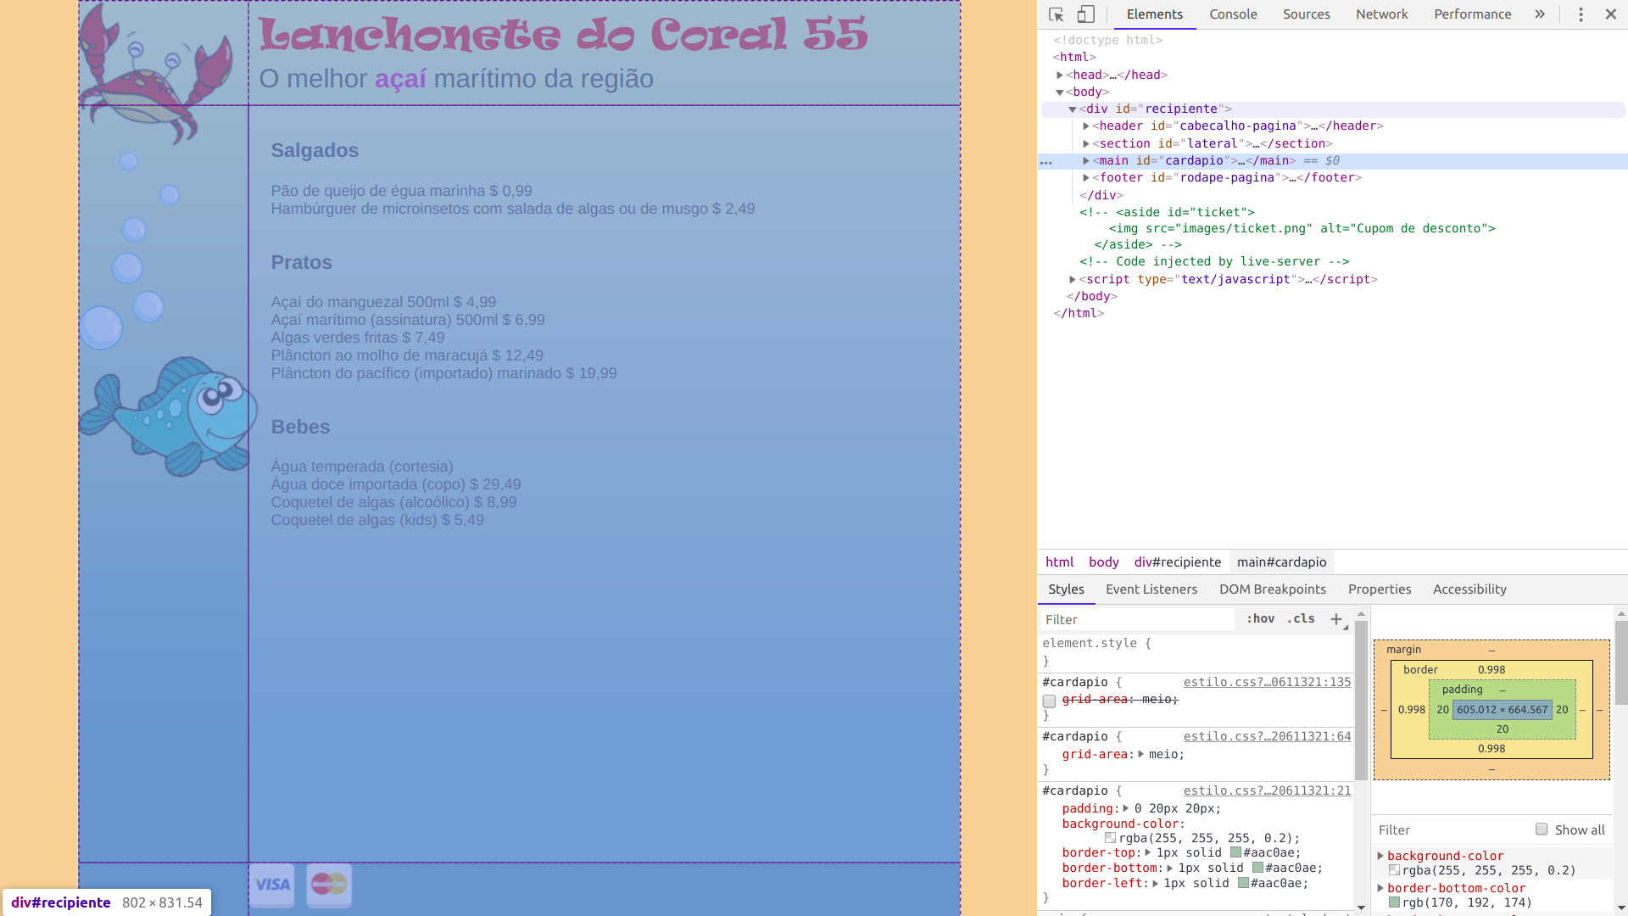Toggle the :hov element state button
Screen dimensions: 1628x916
1260,619
